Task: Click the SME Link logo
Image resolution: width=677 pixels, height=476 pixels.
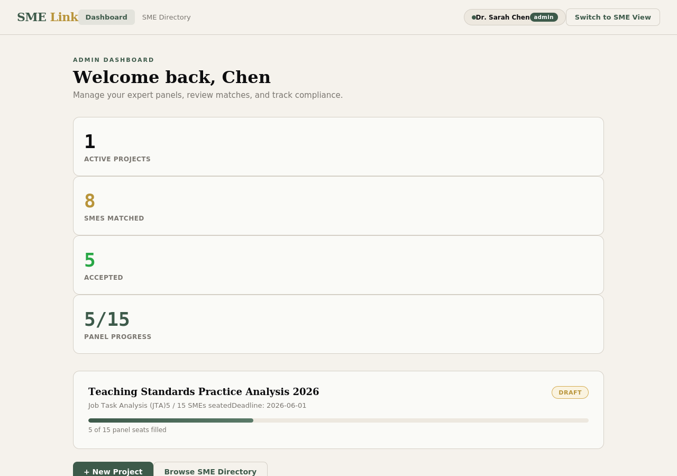Action: 47,17
